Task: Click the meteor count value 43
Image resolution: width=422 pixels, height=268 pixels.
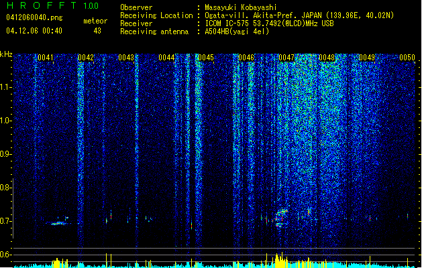Action: click(x=97, y=31)
